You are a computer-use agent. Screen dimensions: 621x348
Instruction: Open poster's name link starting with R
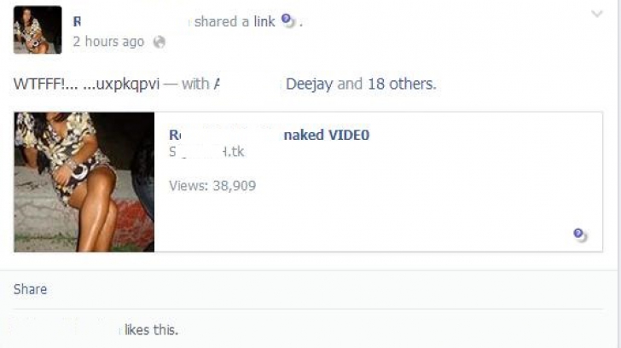click(x=78, y=21)
